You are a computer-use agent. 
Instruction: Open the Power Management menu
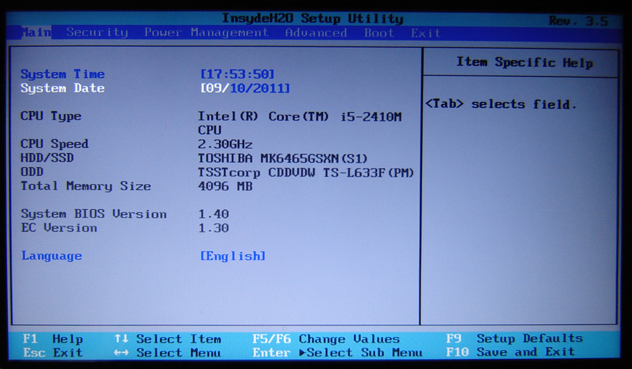(x=206, y=33)
